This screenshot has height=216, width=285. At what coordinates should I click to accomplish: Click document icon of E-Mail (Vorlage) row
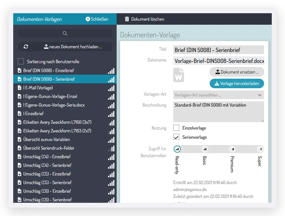click(x=20, y=88)
